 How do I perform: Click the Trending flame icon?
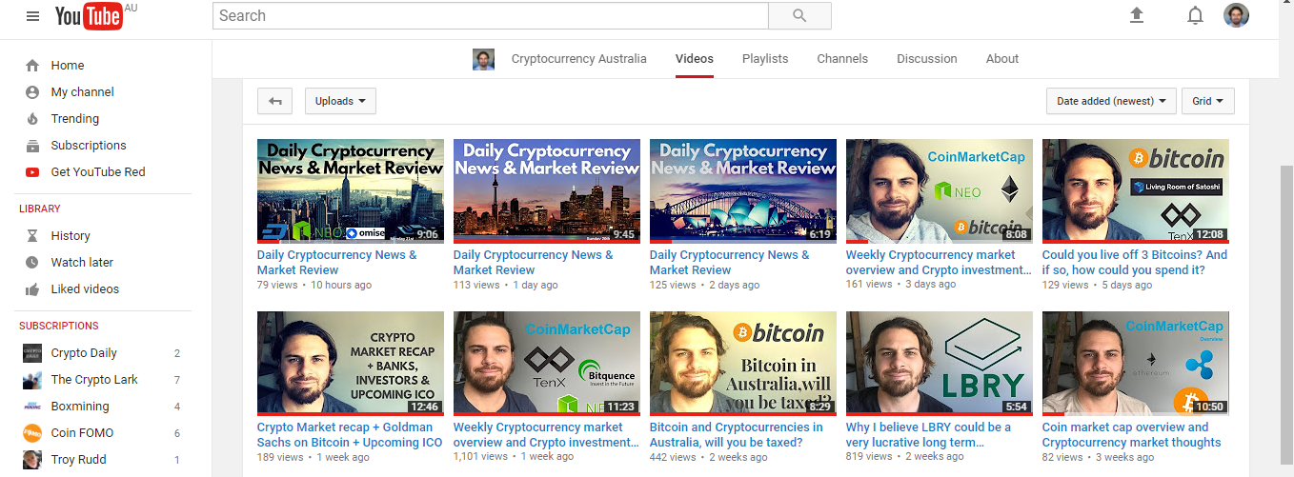click(32, 119)
